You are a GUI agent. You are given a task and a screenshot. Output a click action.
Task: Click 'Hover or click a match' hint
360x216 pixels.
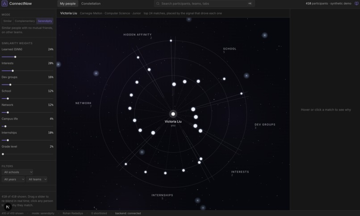(326, 110)
